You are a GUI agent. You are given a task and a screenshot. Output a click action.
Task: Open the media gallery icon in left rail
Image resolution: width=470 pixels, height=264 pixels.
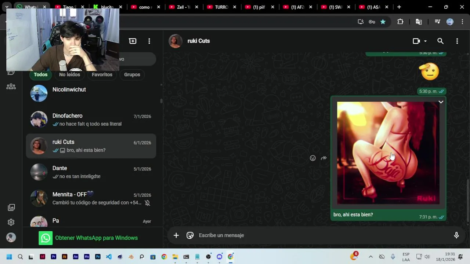tap(11, 207)
